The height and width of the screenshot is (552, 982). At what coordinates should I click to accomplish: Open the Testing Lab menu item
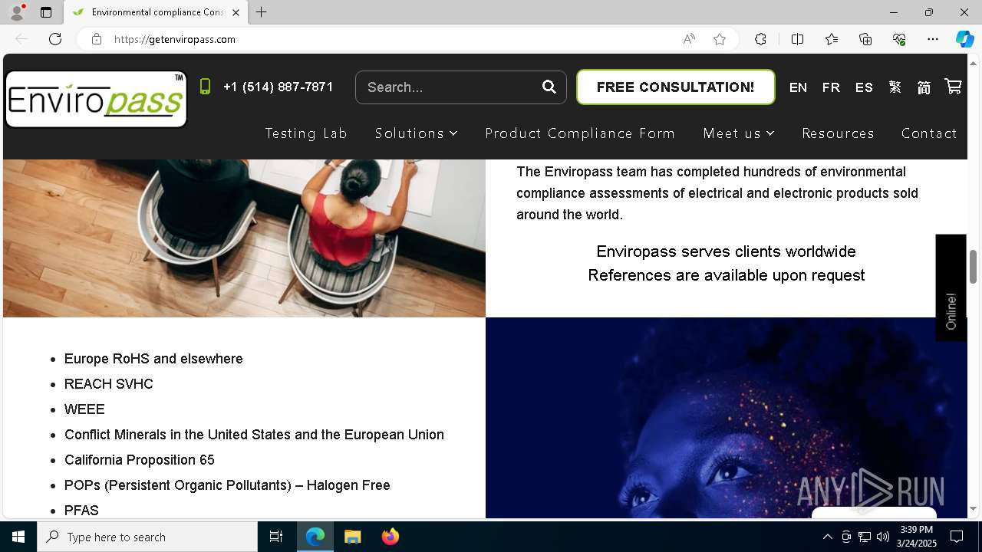306,133
